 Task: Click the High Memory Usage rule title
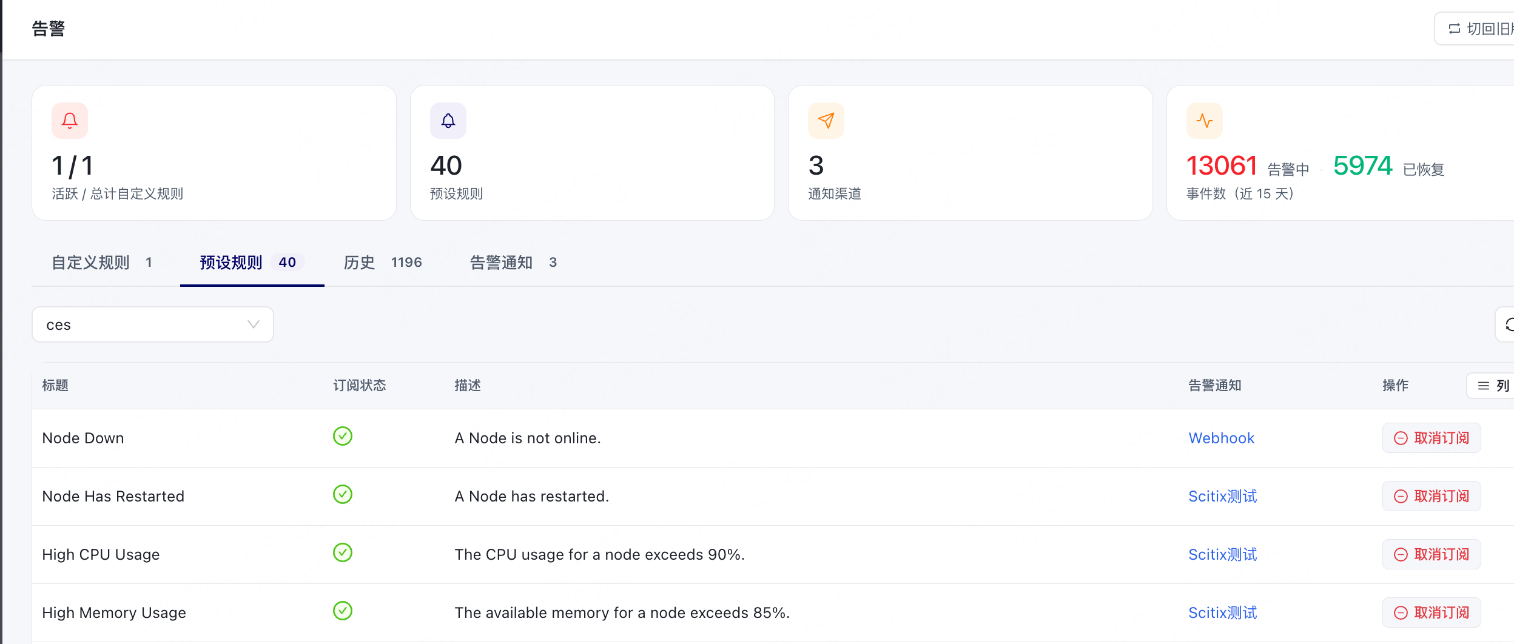[114, 612]
